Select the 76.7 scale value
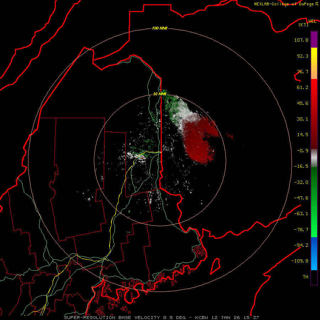Screen dimensions: 320x320 click(x=303, y=71)
